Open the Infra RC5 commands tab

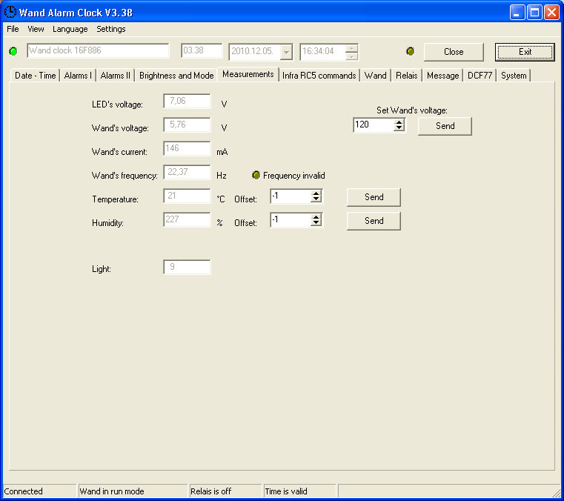pos(319,76)
